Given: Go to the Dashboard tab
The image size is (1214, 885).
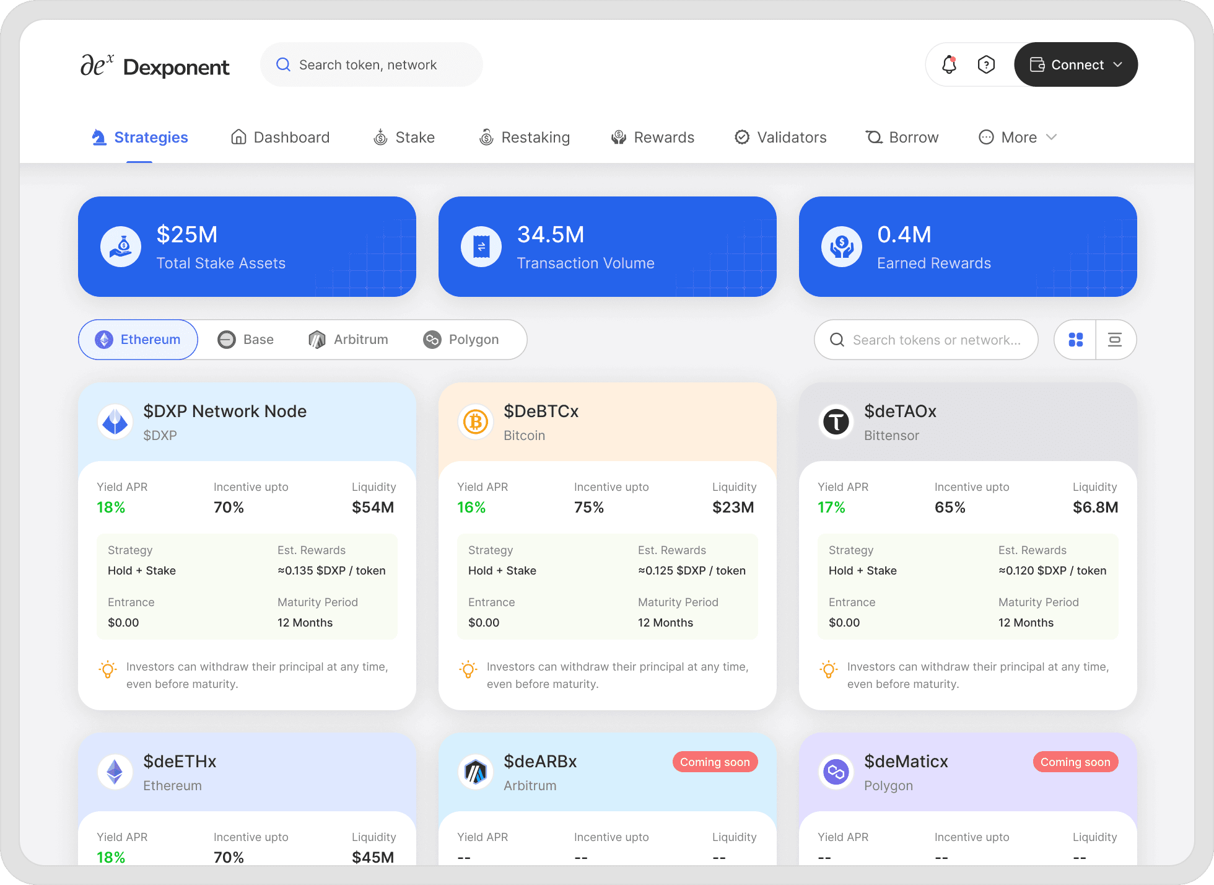Looking at the screenshot, I should pos(280,137).
